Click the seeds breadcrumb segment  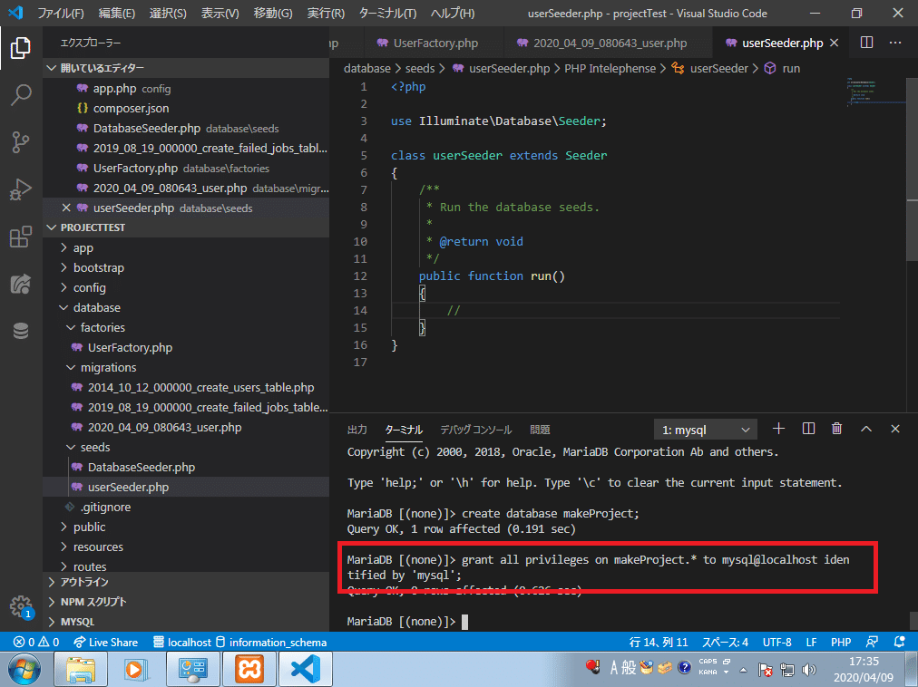tap(420, 69)
